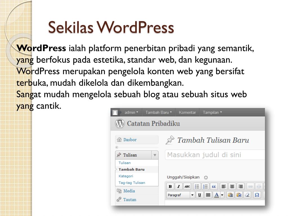Click the text color A button

[217, 195]
